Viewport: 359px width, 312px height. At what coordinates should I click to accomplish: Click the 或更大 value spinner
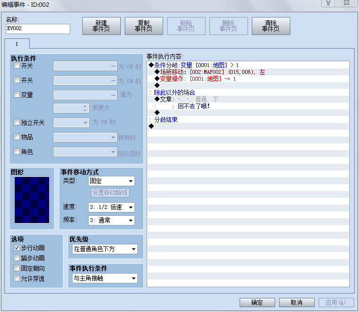click(71, 108)
